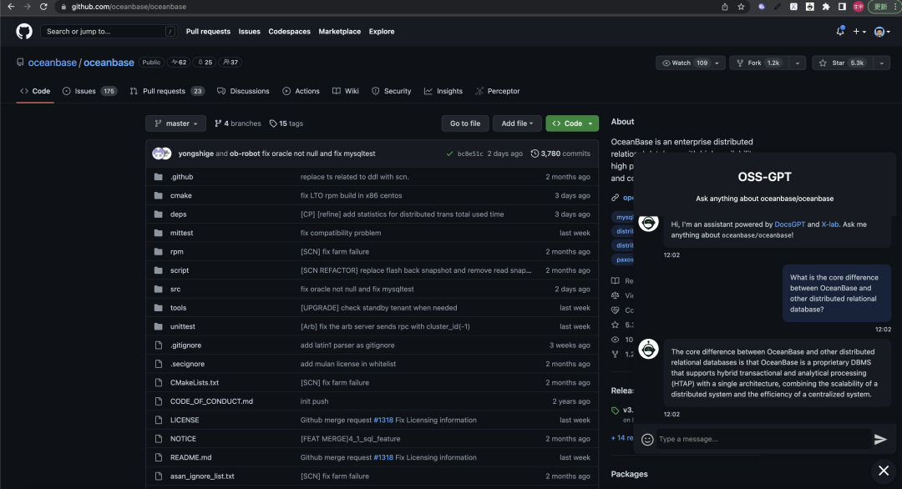Click the OSS-GPT bot avatar in answer

click(648, 349)
